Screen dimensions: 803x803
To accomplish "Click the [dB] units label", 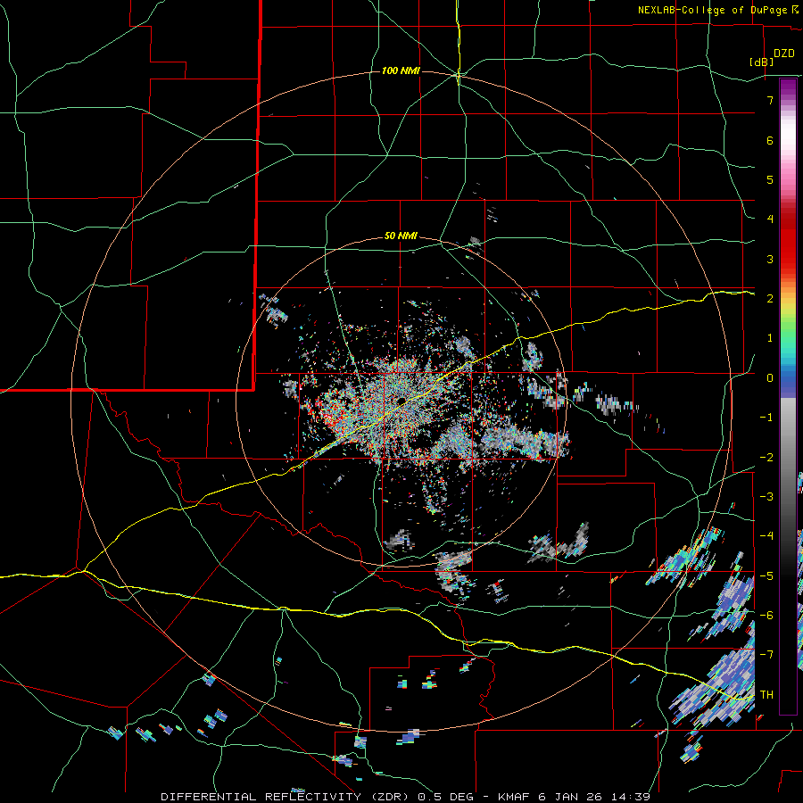I will click(762, 62).
